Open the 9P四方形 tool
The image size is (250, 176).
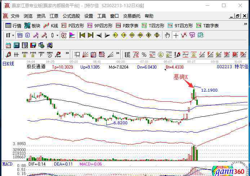(100, 26)
